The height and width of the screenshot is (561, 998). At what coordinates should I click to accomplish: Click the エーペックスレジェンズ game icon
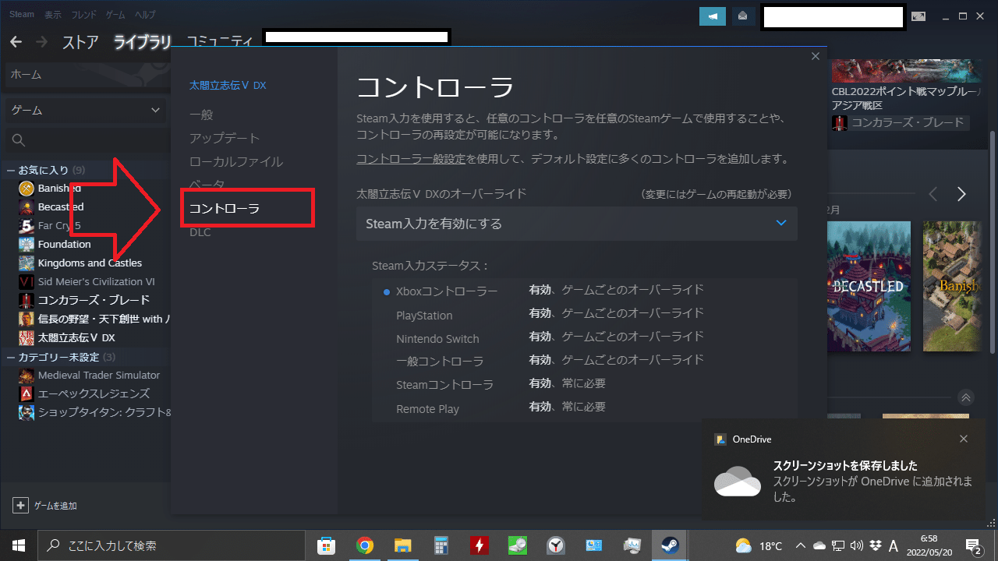[27, 394]
